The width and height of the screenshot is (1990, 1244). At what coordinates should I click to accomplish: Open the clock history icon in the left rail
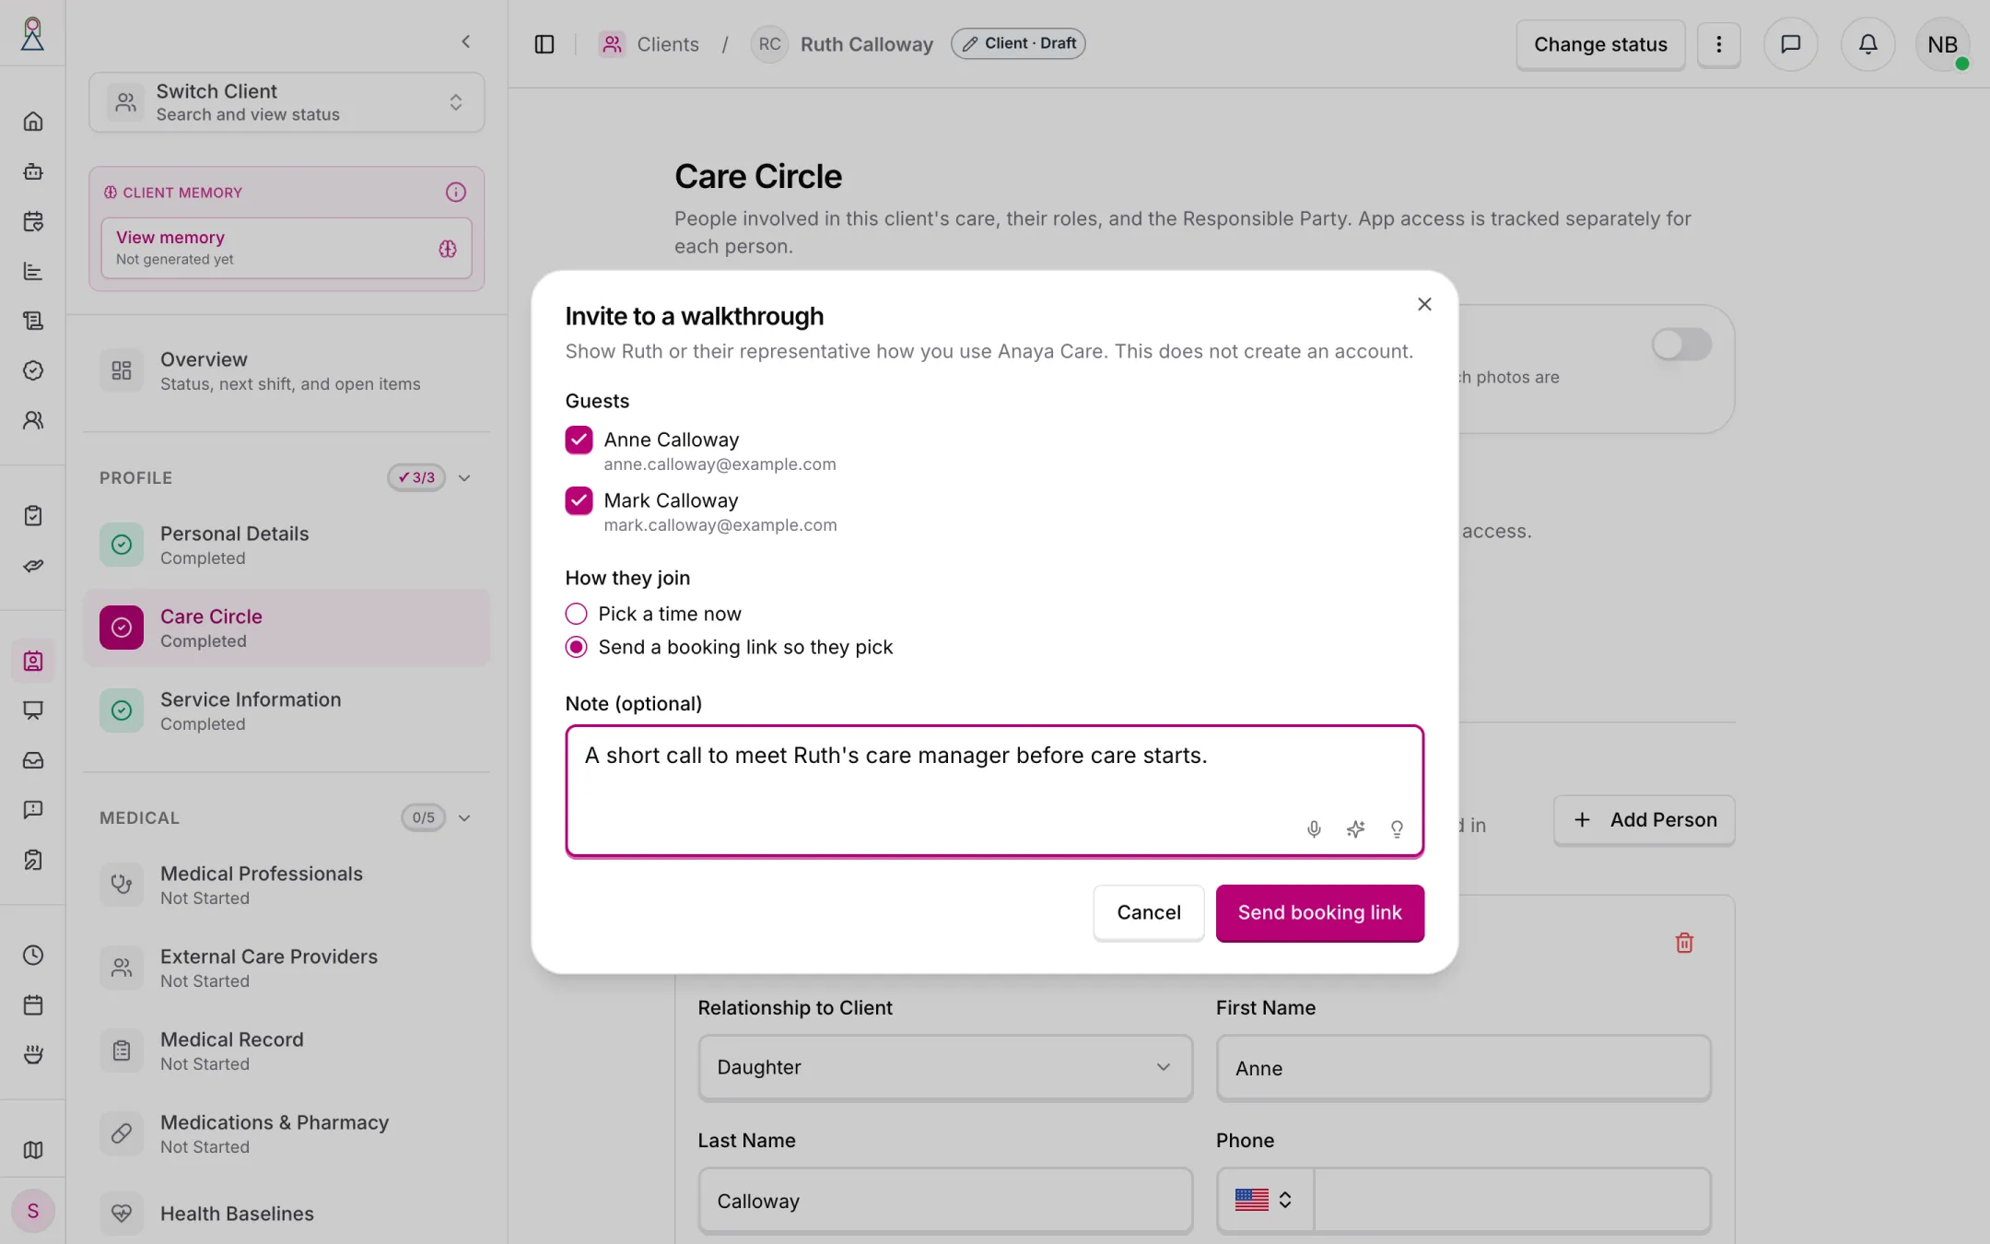point(33,956)
